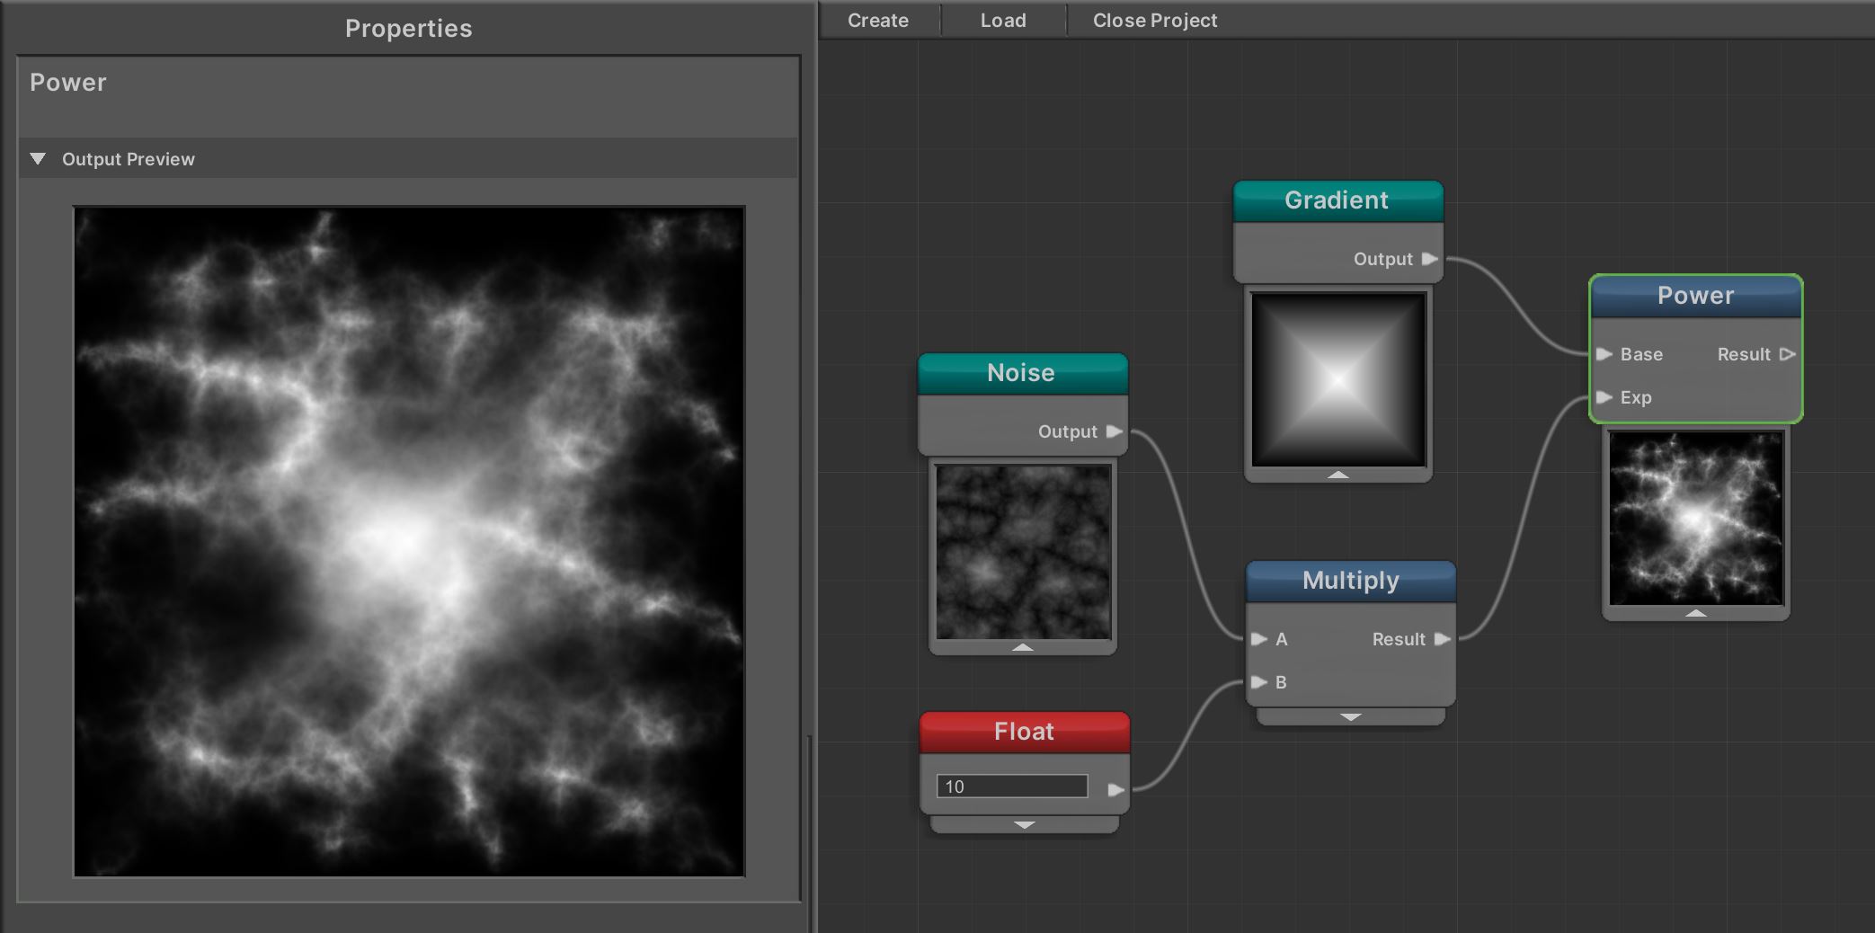
Task: Click the Power node's Result output port
Action: coord(1788,354)
